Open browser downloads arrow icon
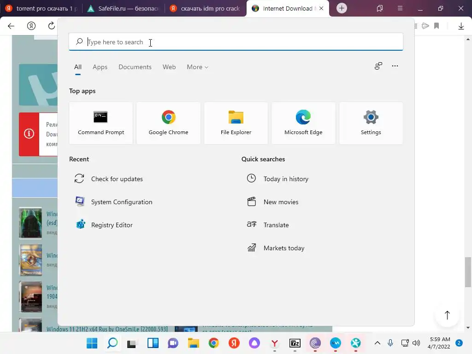Viewport: 472px width, 354px height. click(461, 26)
